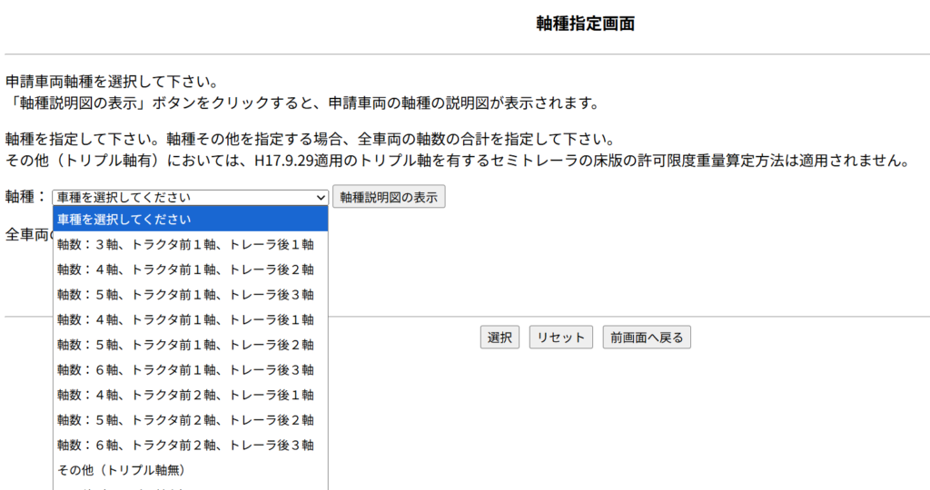
Task: Go back with 前画面へ戻る button
Action: (x=648, y=338)
